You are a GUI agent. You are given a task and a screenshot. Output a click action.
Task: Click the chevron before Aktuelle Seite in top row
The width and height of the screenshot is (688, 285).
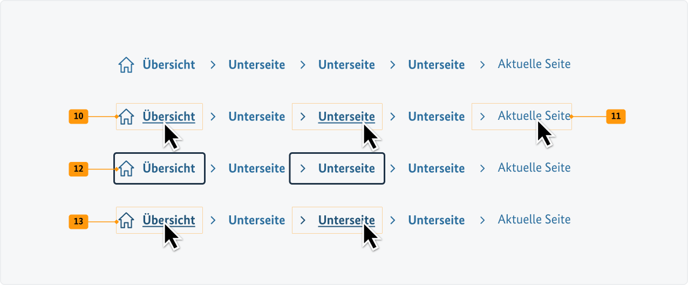[482, 65]
